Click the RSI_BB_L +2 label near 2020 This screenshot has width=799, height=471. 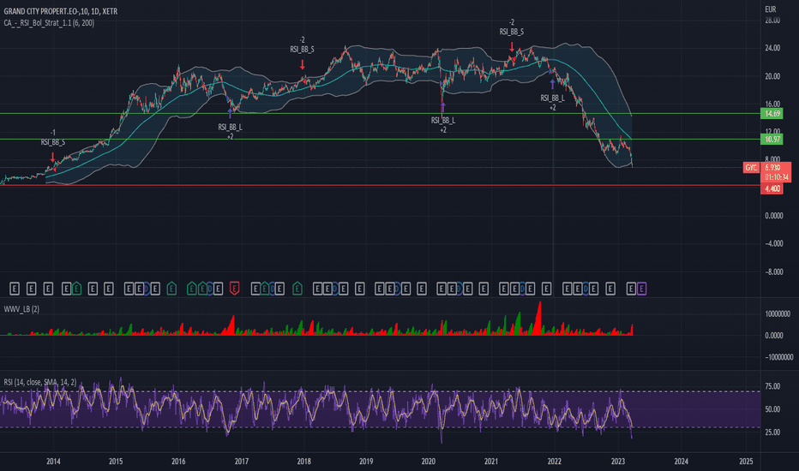(443, 125)
